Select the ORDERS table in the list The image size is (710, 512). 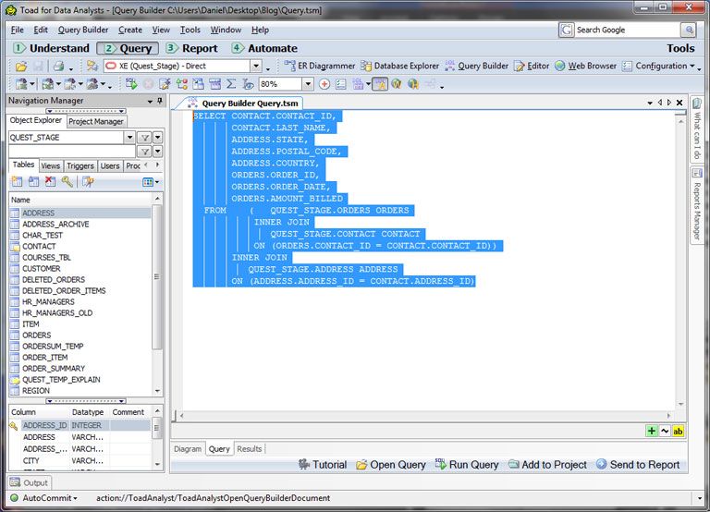tap(37, 335)
